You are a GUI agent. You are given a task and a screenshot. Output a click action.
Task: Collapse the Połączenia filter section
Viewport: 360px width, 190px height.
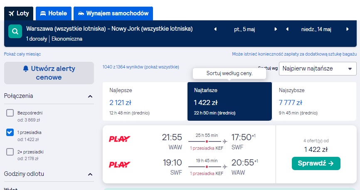point(90,96)
